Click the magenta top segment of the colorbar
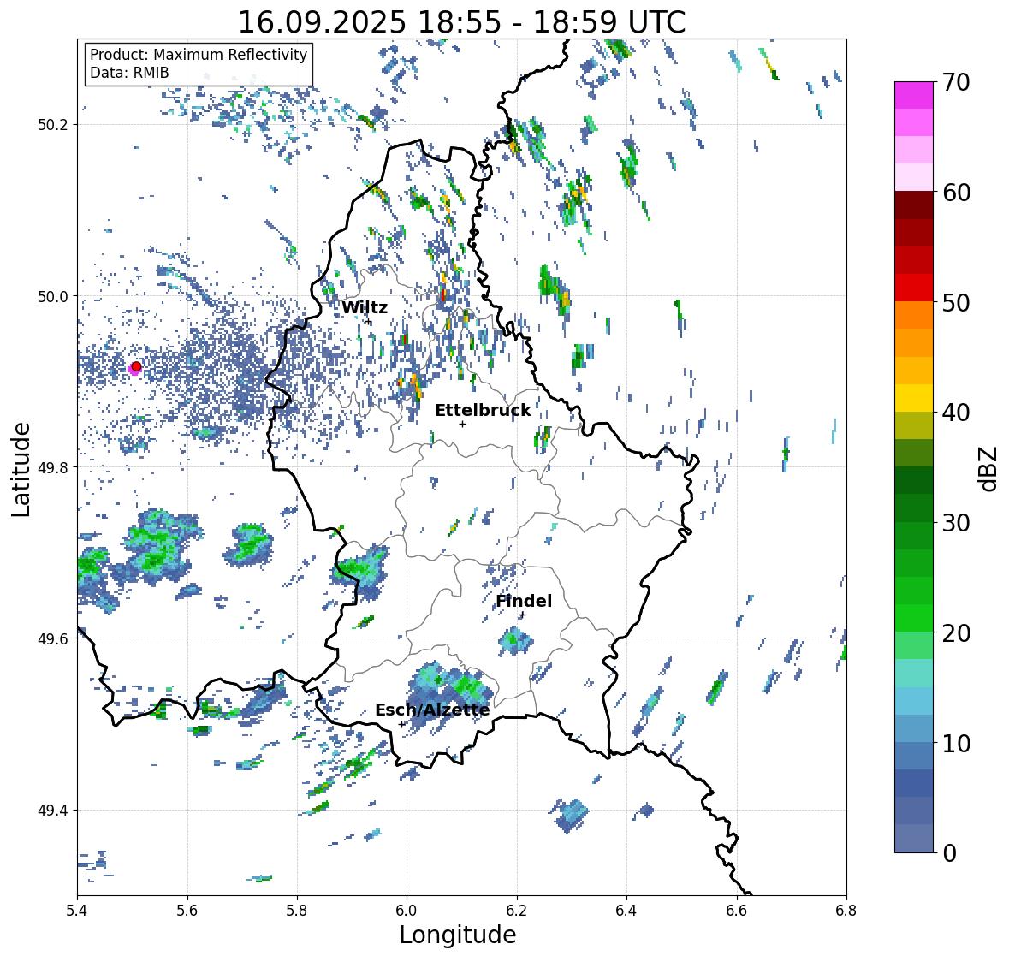 tap(914, 95)
